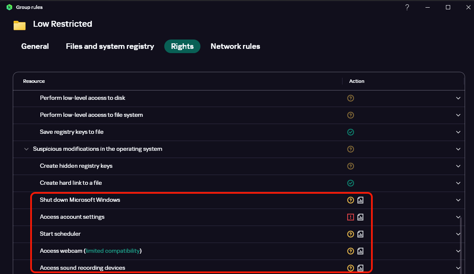
Task: Click prompt-for-action icon for Shut down Microsoft Windows
Action: [351, 200]
